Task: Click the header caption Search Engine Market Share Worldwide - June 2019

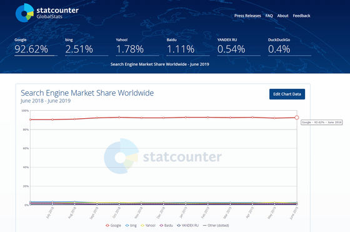Action: pyautogui.click(x=160, y=64)
